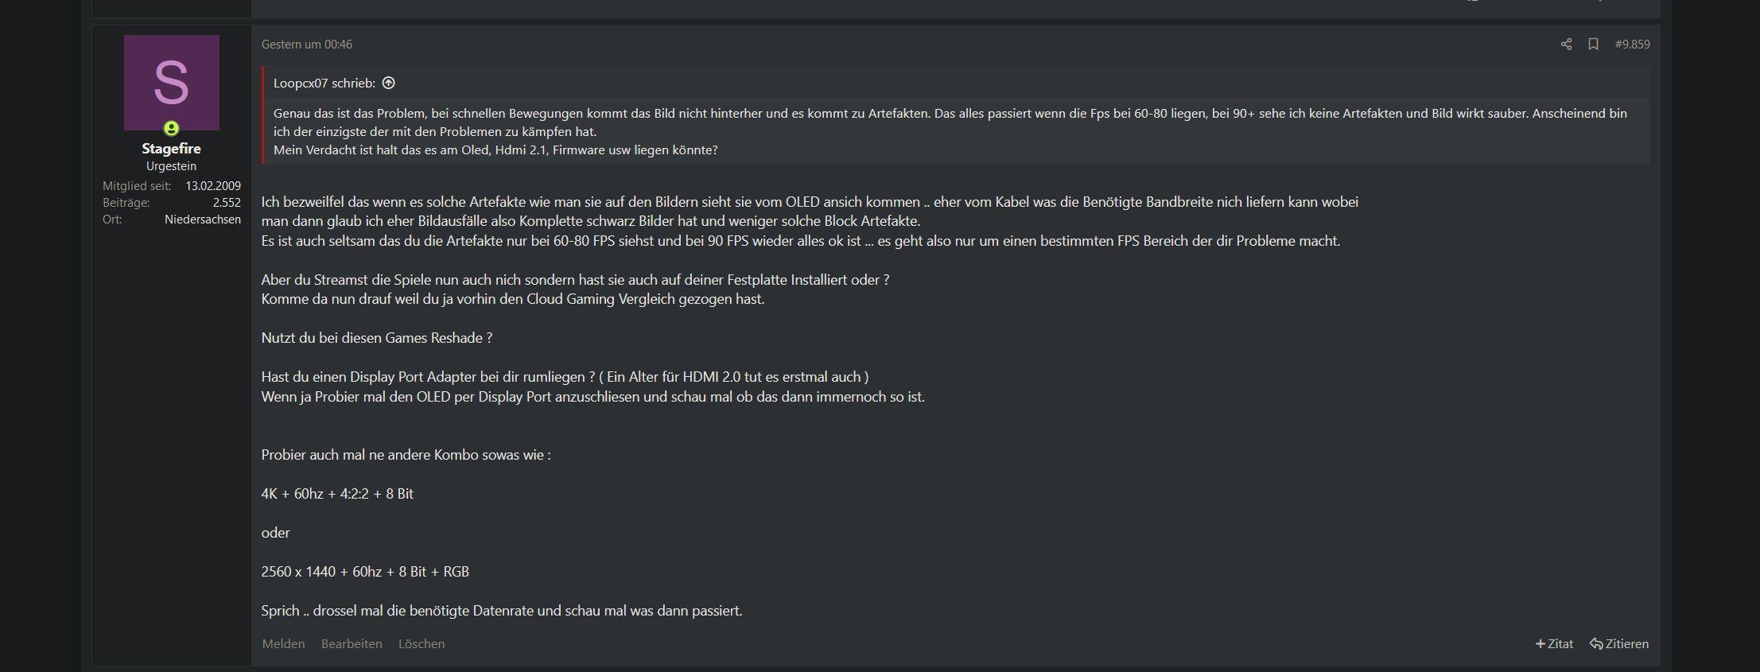This screenshot has height=672, width=1760.
Task: Open Stagefire's purple S avatar
Action: pos(172,83)
